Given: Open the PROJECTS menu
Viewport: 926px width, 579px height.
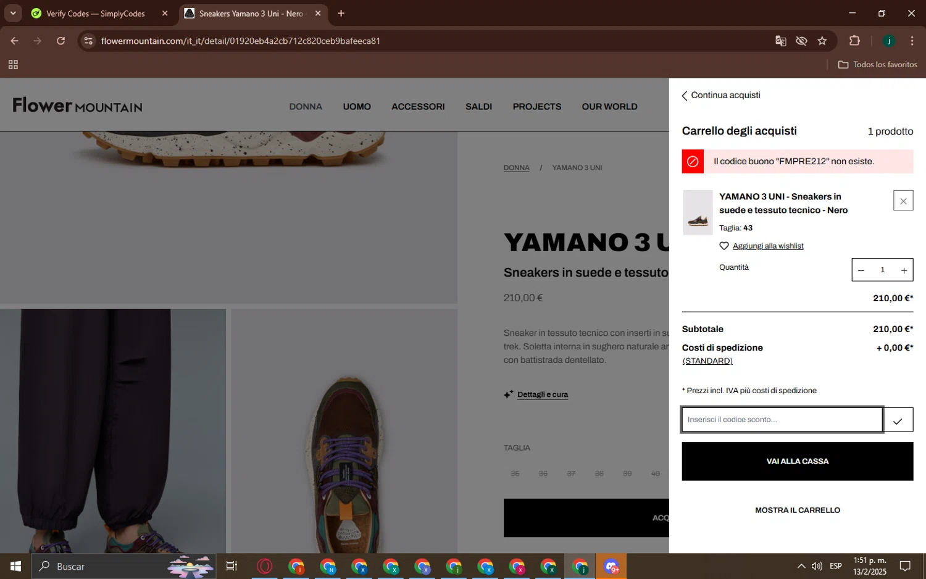Looking at the screenshot, I should [537, 107].
